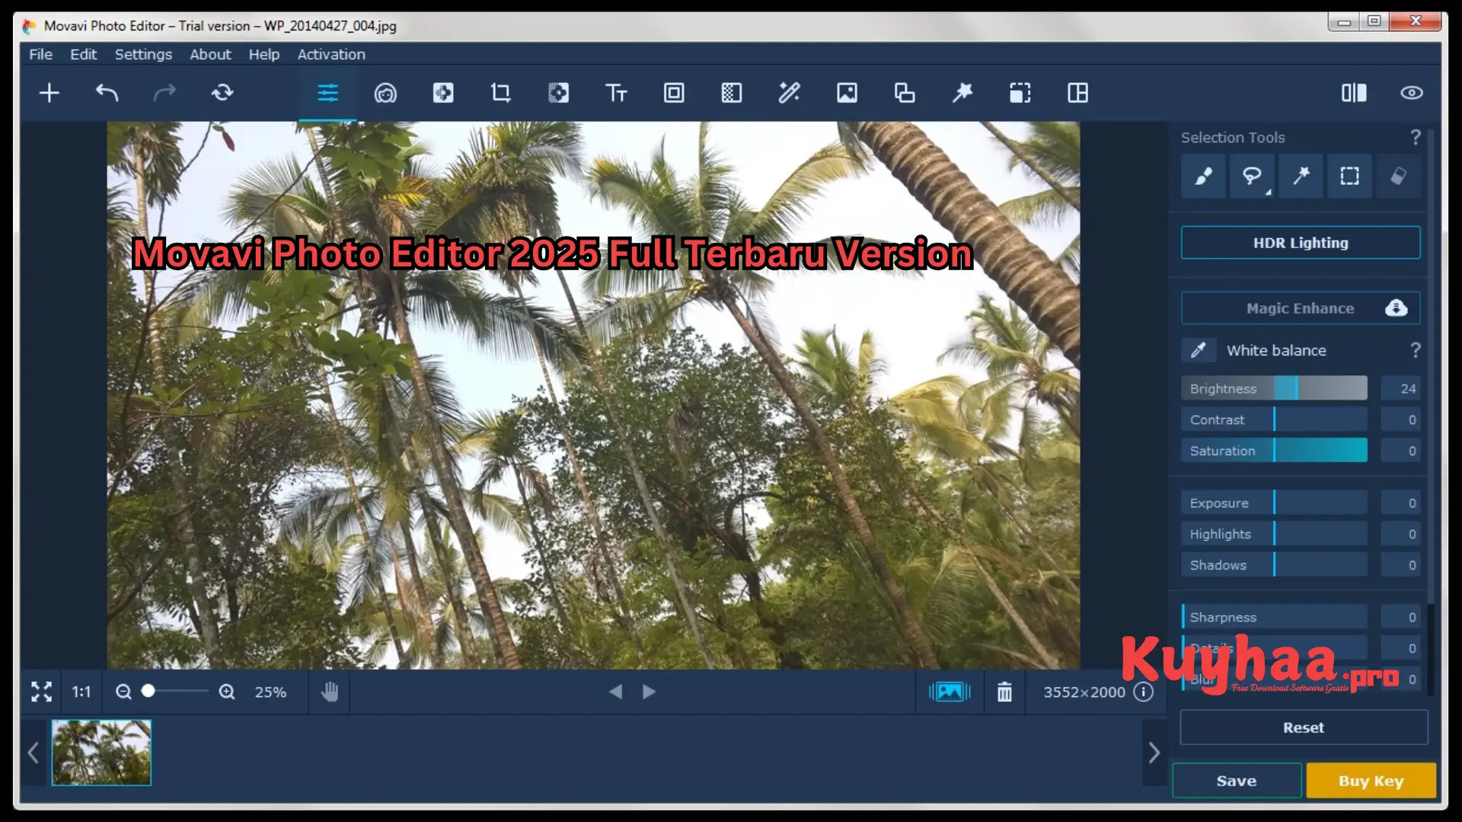Click the HDR Lighting button
The width and height of the screenshot is (1462, 822).
coord(1300,243)
